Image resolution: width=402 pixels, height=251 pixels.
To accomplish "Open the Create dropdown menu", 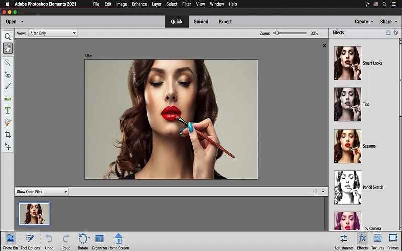I will pos(364,22).
